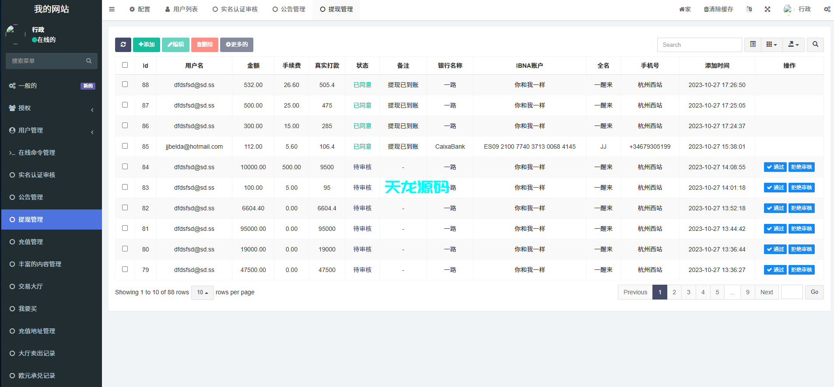Check the row with Id 84

coord(125,167)
